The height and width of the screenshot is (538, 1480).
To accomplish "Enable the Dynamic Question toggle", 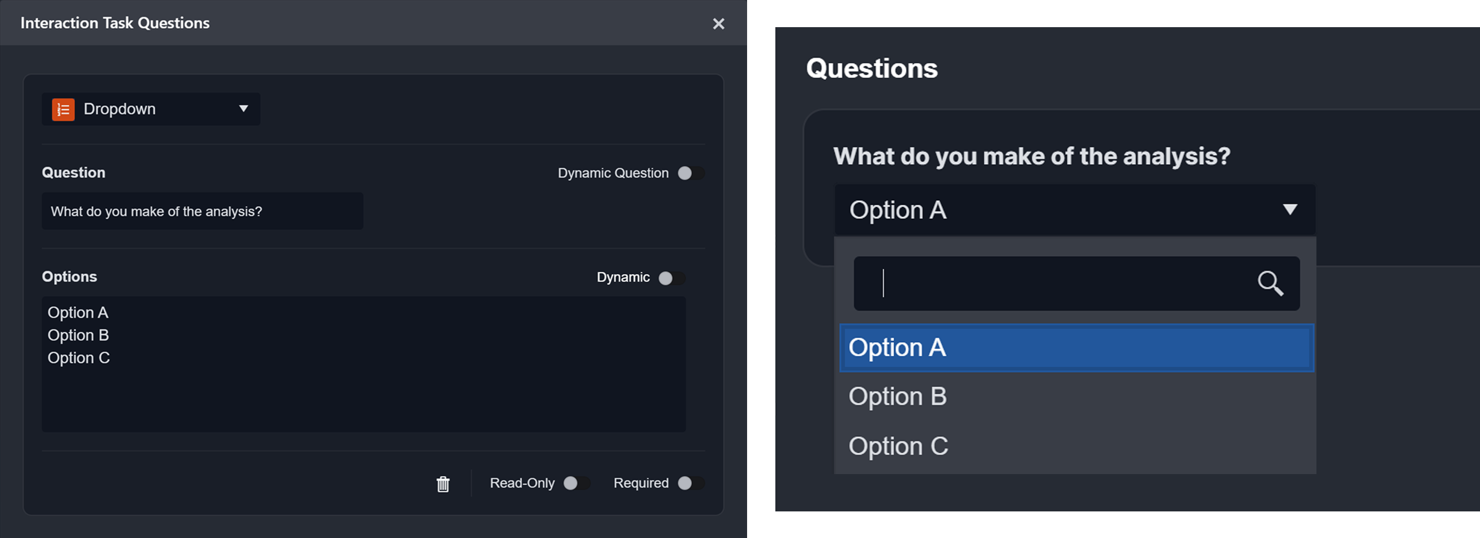I will 690,173.
